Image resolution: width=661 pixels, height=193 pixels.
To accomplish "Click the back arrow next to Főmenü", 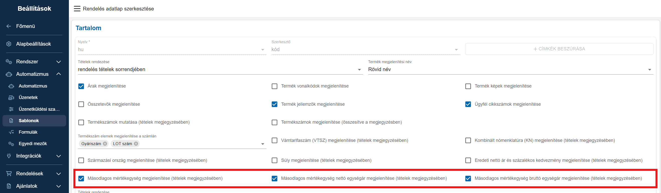I will pos(9,26).
